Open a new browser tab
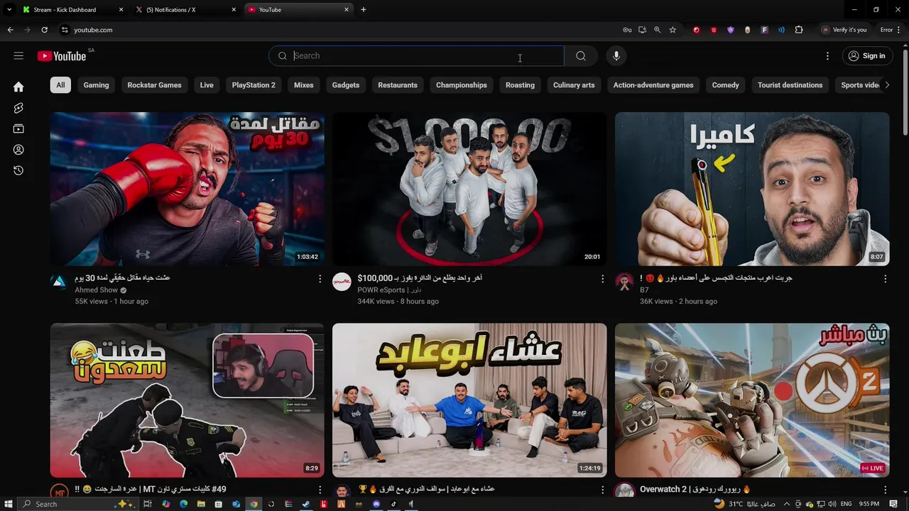This screenshot has height=511, width=909. tap(364, 10)
